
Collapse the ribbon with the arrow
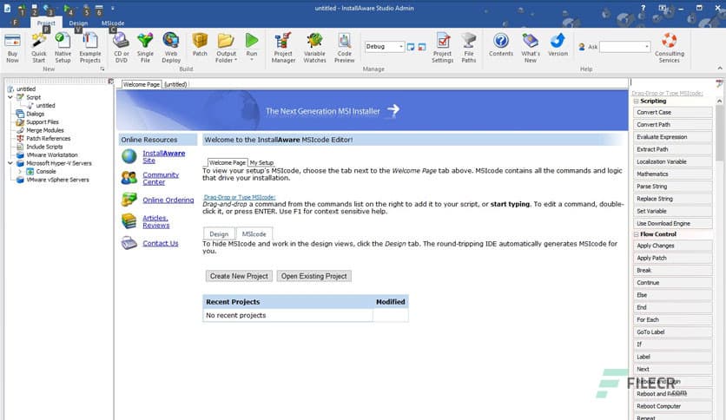pos(720,68)
